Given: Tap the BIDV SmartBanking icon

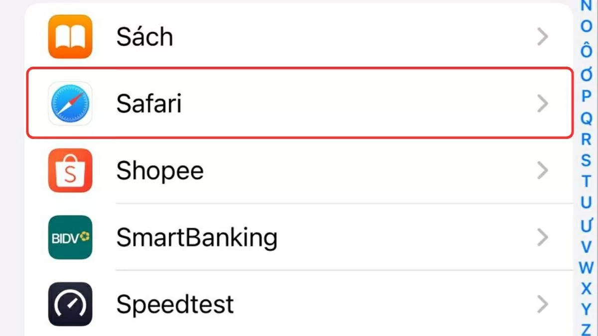Looking at the screenshot, I should click(70, 237).
